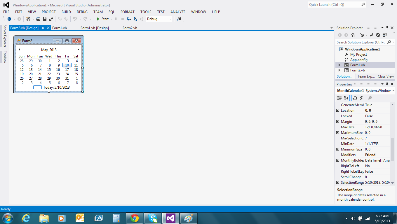Open Internet Explorer from taskbar
This screenshot has width=397, height=224.
coord(26,218)
